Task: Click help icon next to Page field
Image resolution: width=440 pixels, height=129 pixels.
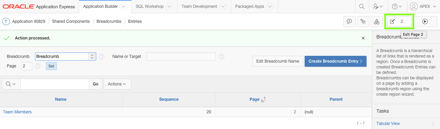Action: coord(38,66)
